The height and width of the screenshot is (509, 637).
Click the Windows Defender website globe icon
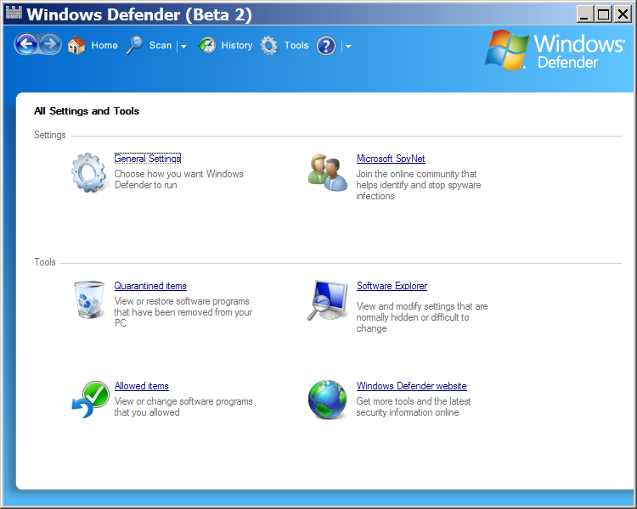328,400
